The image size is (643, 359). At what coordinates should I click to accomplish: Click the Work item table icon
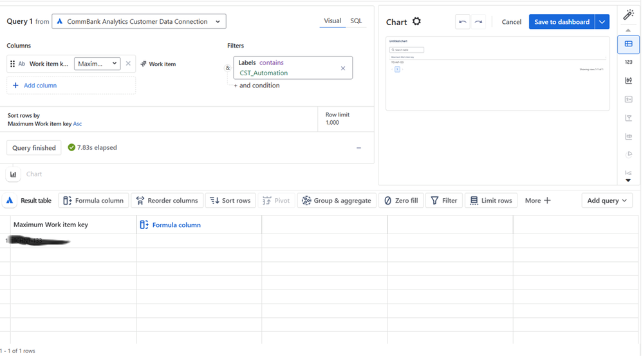pos(143,64)
